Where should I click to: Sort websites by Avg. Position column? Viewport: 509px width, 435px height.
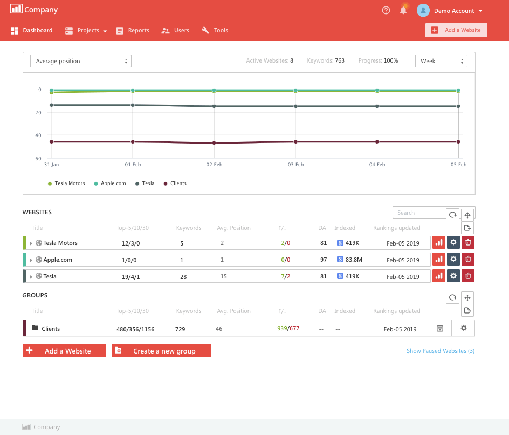tap(233, 228)
